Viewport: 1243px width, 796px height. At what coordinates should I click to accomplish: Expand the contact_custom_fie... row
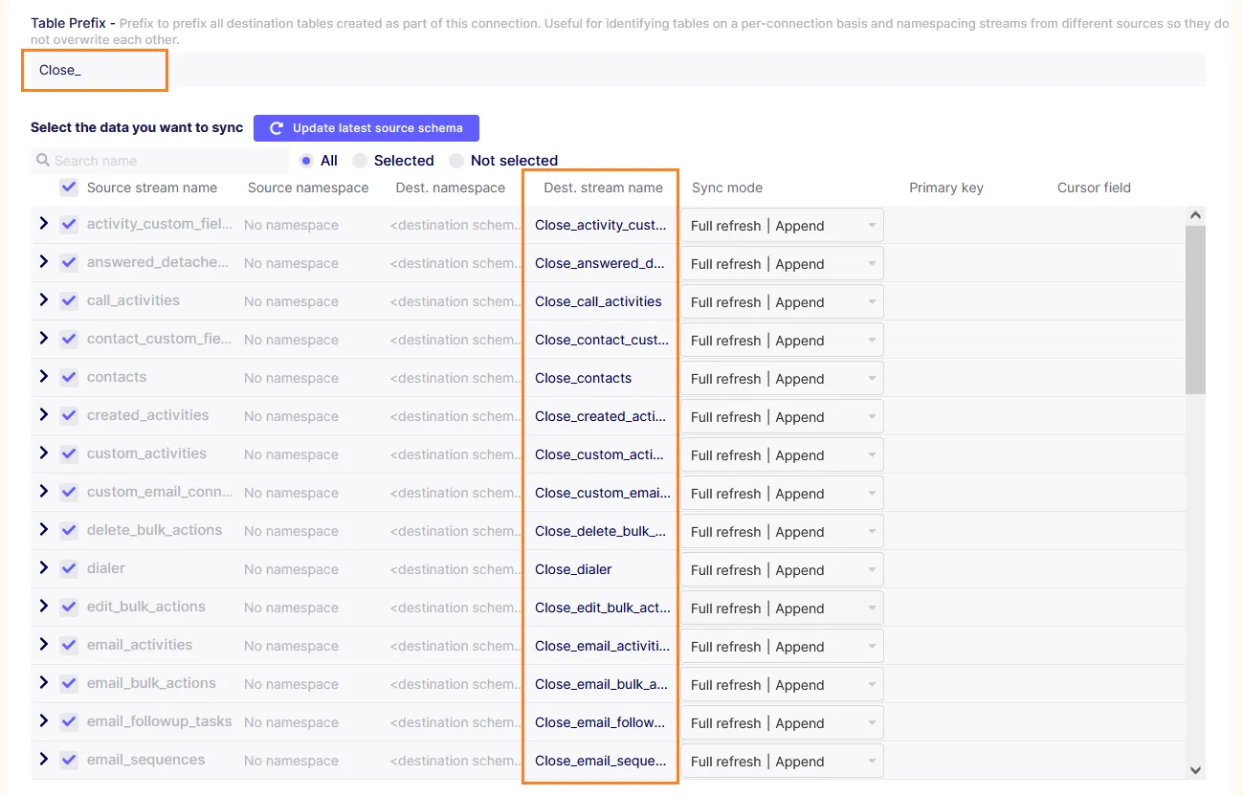pyautogui.click(x=43, y=338)
